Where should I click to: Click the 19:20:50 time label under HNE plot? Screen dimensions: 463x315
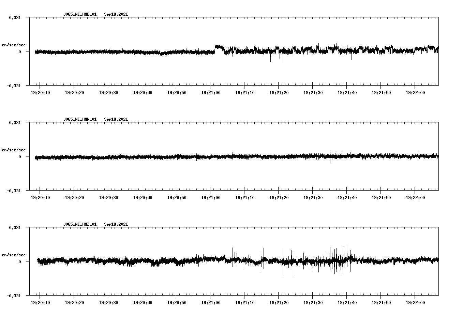[x=176, y=93]
